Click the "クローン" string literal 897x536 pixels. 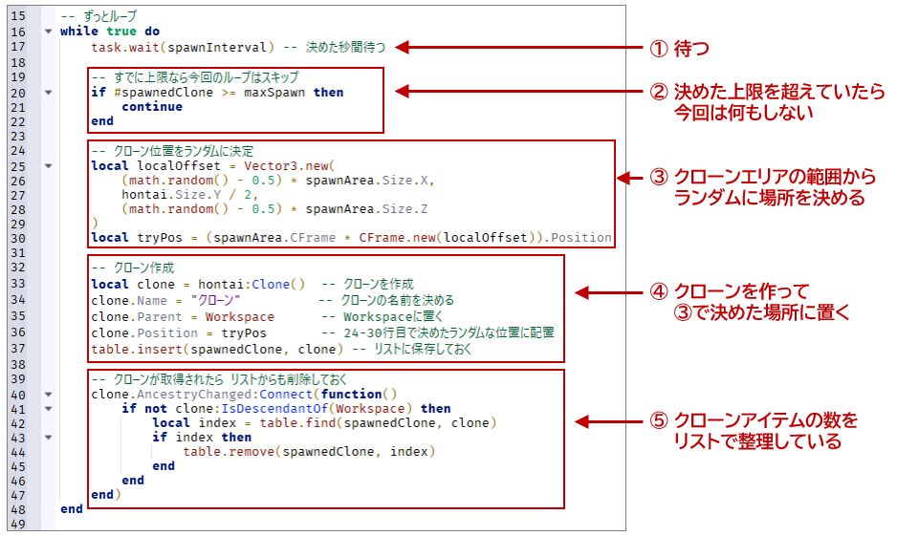click(x=216, y=301)
